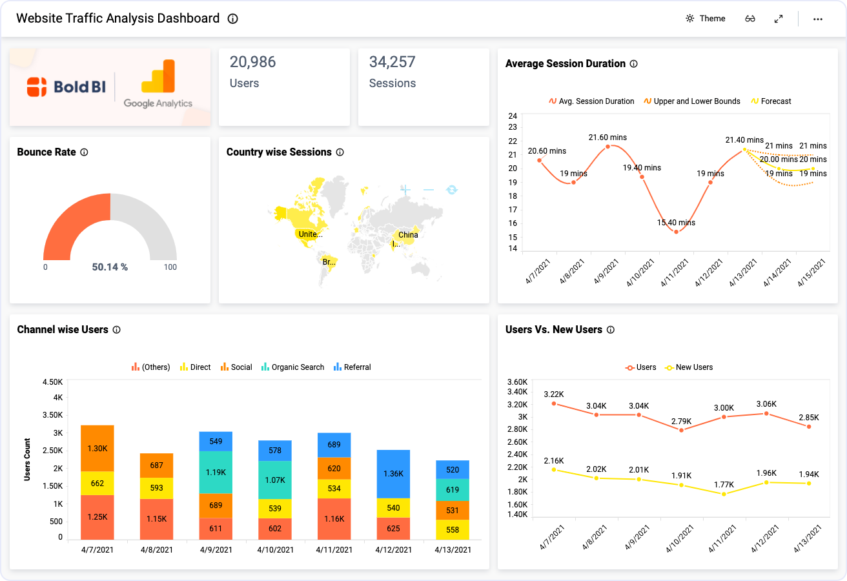Click the Users Count axis label
This screenshot has height=581, width=847.
tap(27, 460)
